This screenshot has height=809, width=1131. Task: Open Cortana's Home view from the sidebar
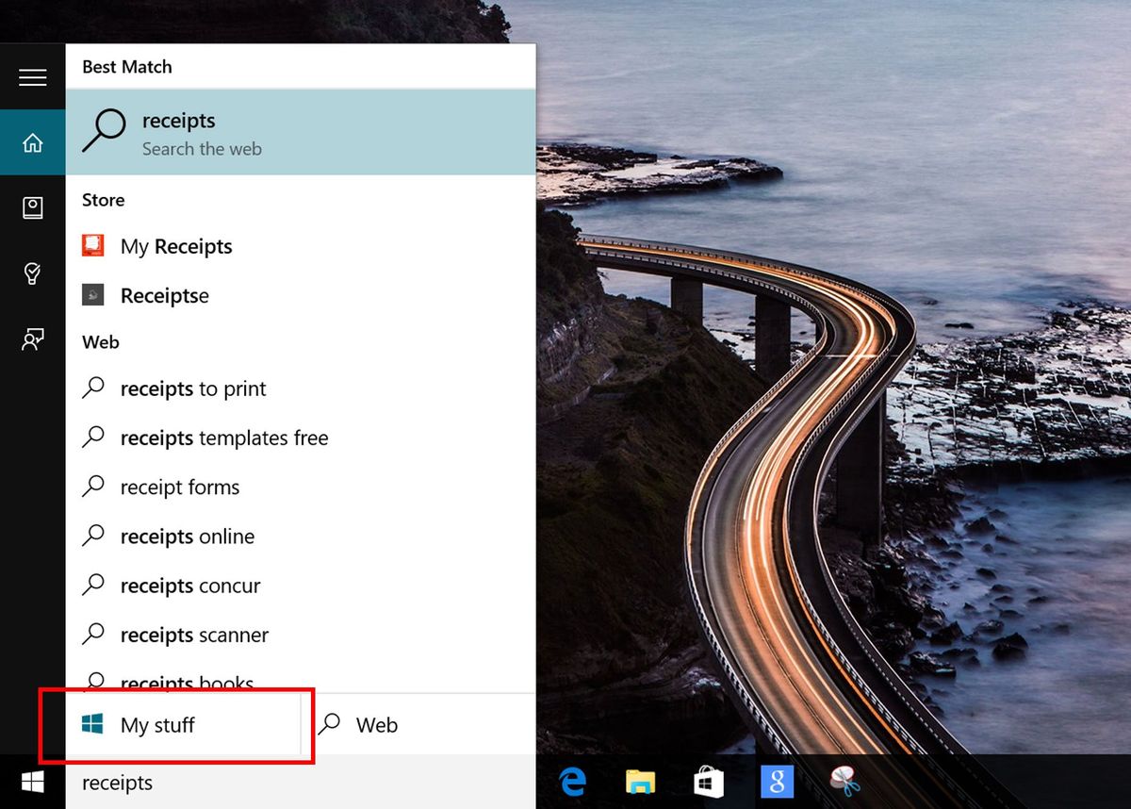click(32, 141)
